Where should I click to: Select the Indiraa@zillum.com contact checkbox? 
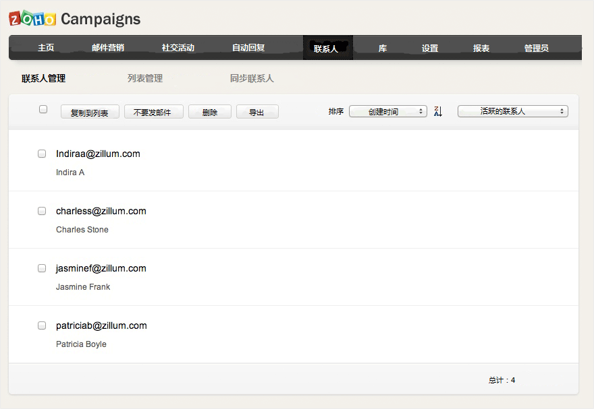pyautogui.click(x=42, y=154)
